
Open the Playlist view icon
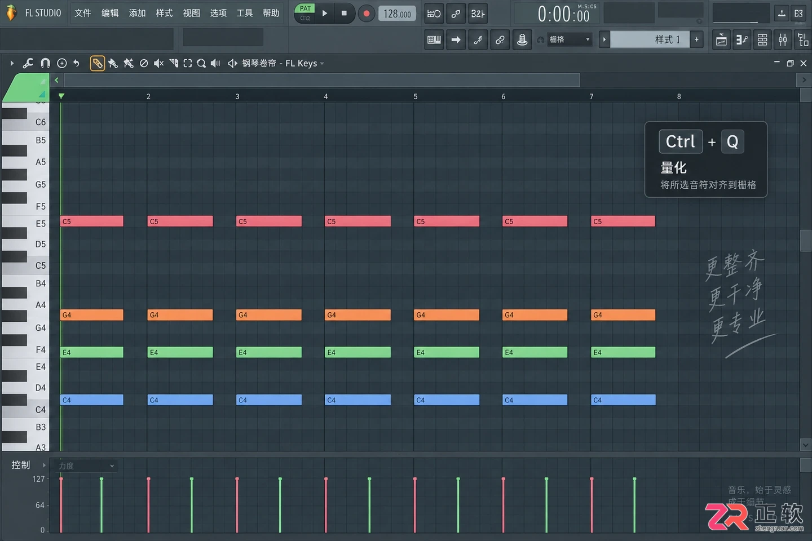coord(721,39)
